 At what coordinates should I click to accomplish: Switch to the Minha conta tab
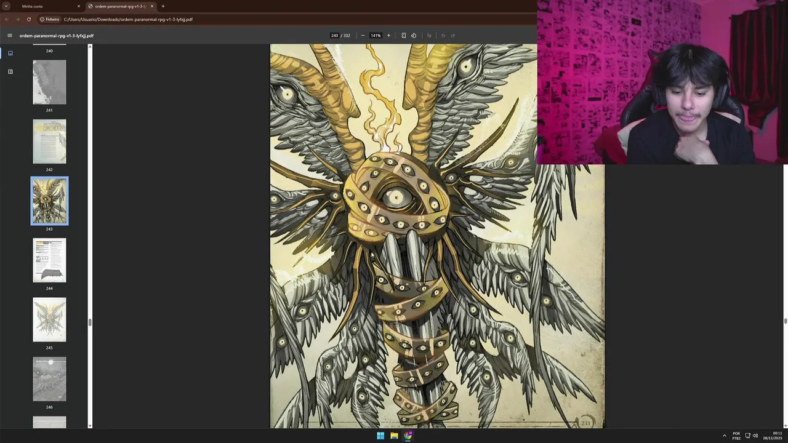pos(43,6)
